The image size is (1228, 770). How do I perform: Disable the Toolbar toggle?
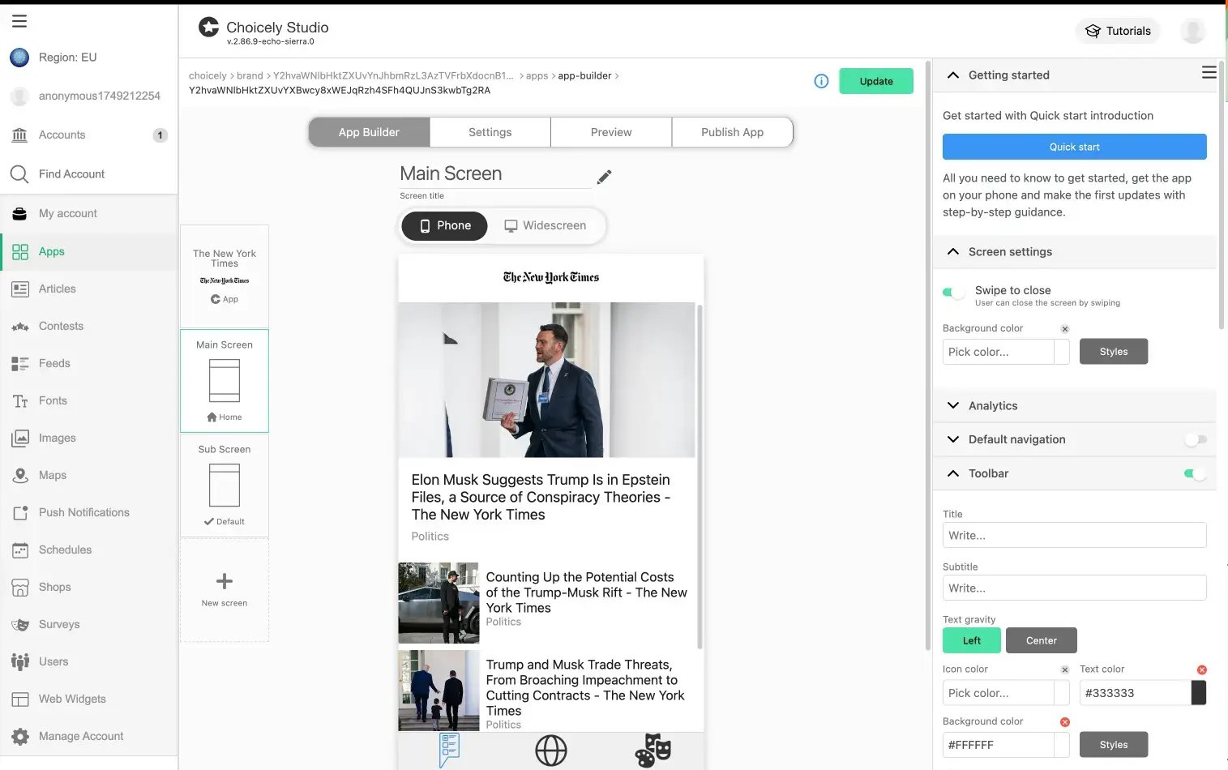1196,473
